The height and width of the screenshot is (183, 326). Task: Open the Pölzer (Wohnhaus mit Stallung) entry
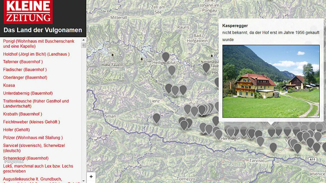pos(33,138)
